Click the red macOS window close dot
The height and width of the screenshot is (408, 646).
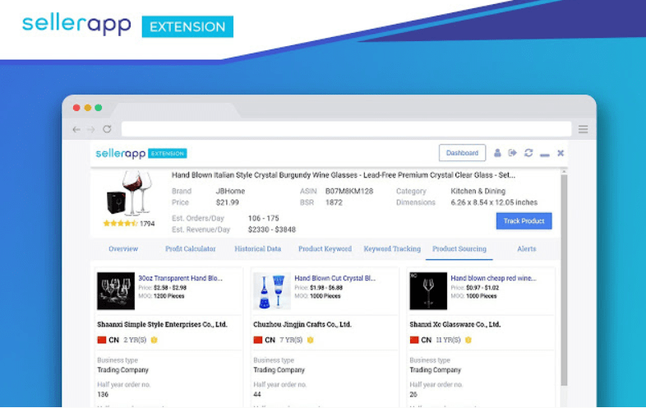pyautogui.click(x=76, y=108)
